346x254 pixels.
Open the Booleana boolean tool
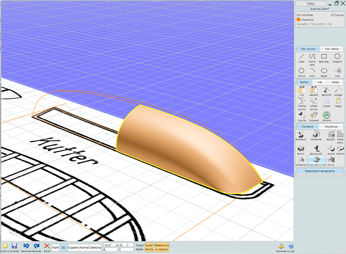point(301,135)
